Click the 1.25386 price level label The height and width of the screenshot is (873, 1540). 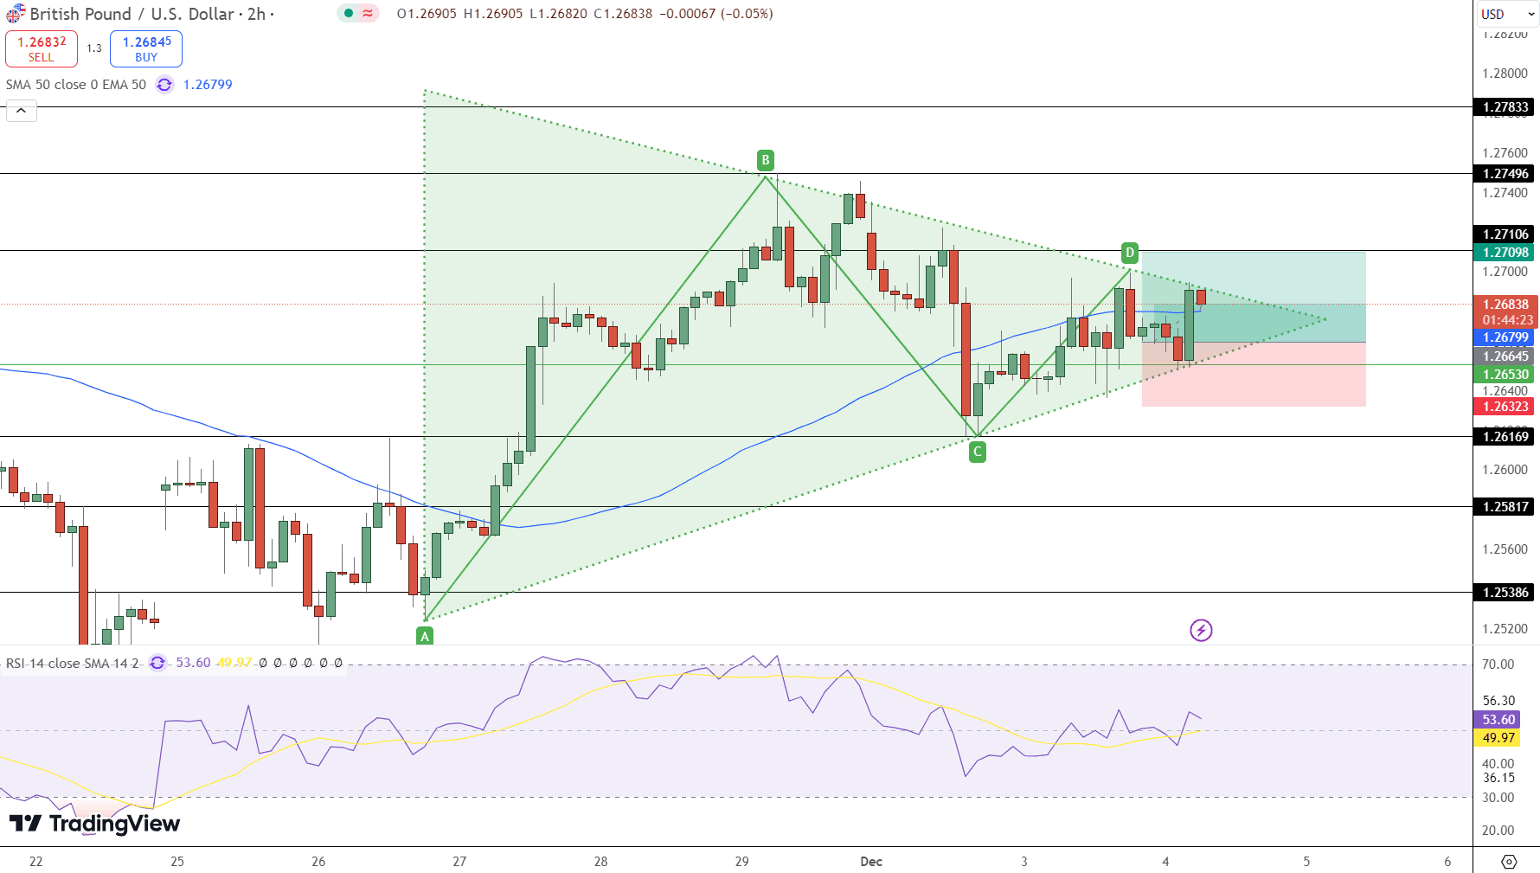tap(1505, 593)
